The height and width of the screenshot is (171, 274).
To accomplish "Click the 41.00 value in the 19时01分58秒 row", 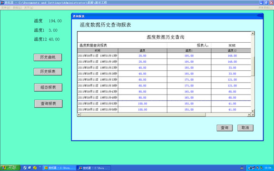I will click(x=232, y=110).
